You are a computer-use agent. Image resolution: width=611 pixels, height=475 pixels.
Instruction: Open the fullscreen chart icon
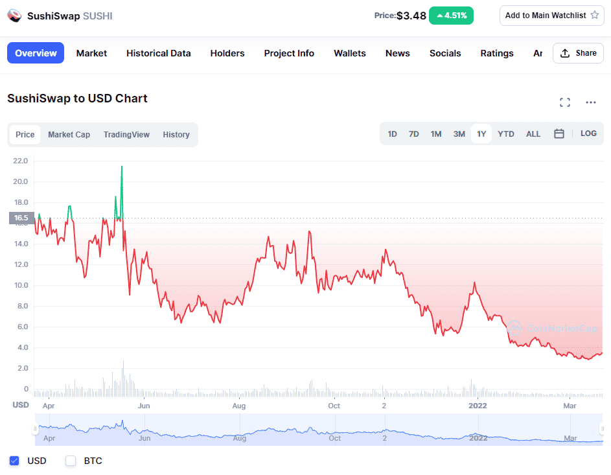pos(564,102)
